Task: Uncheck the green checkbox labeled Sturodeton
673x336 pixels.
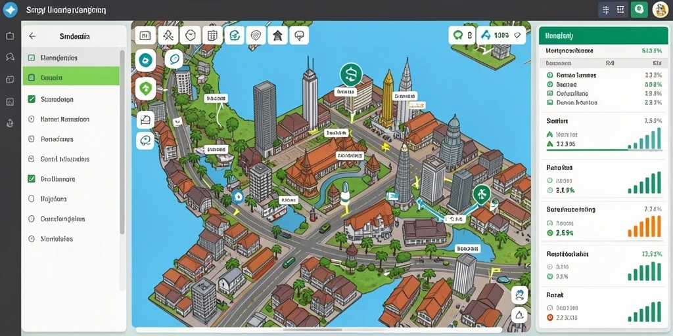Action: click(x=32, y=99)
